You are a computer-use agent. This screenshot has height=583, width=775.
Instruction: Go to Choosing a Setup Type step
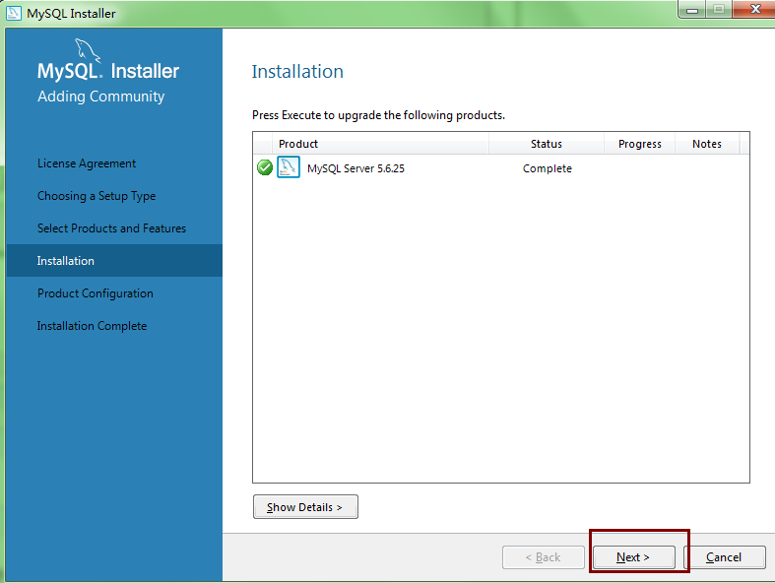click(x=97, y=196)
